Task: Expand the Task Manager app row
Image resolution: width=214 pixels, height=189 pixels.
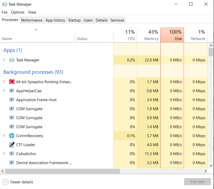Action: pyautogui.click(x=4, y=60)
